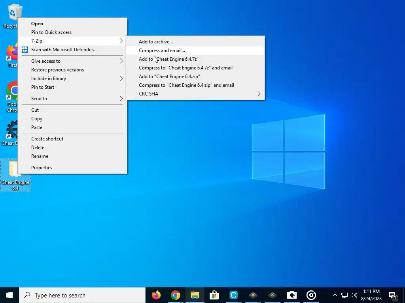Select Scan with Microsoft Defender
405x303 pixels.
click(73, 50)
